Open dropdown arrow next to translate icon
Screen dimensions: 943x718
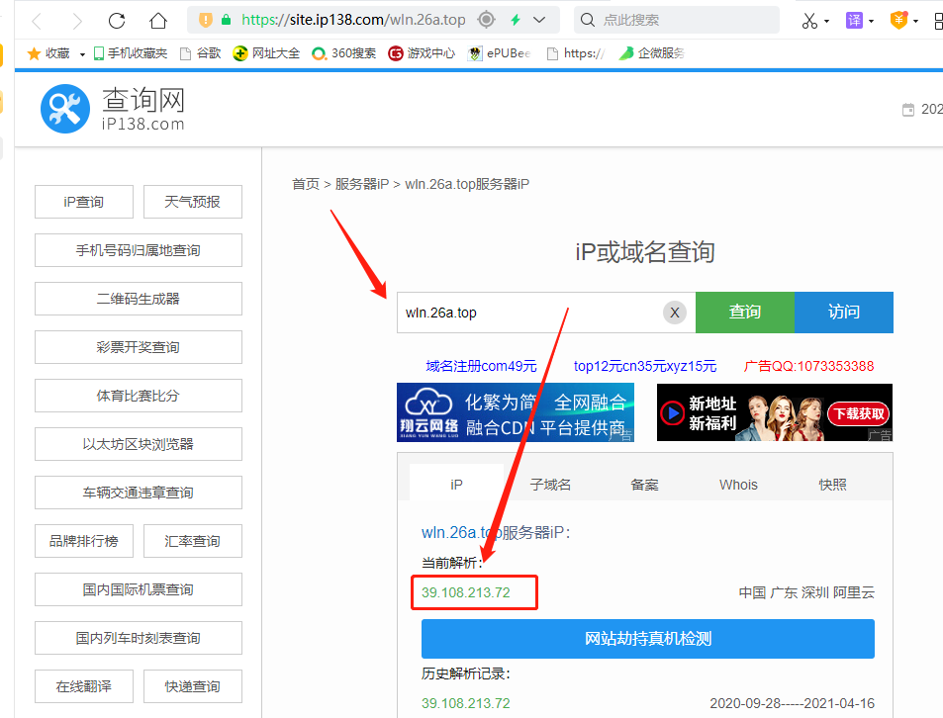click(871, 21)
